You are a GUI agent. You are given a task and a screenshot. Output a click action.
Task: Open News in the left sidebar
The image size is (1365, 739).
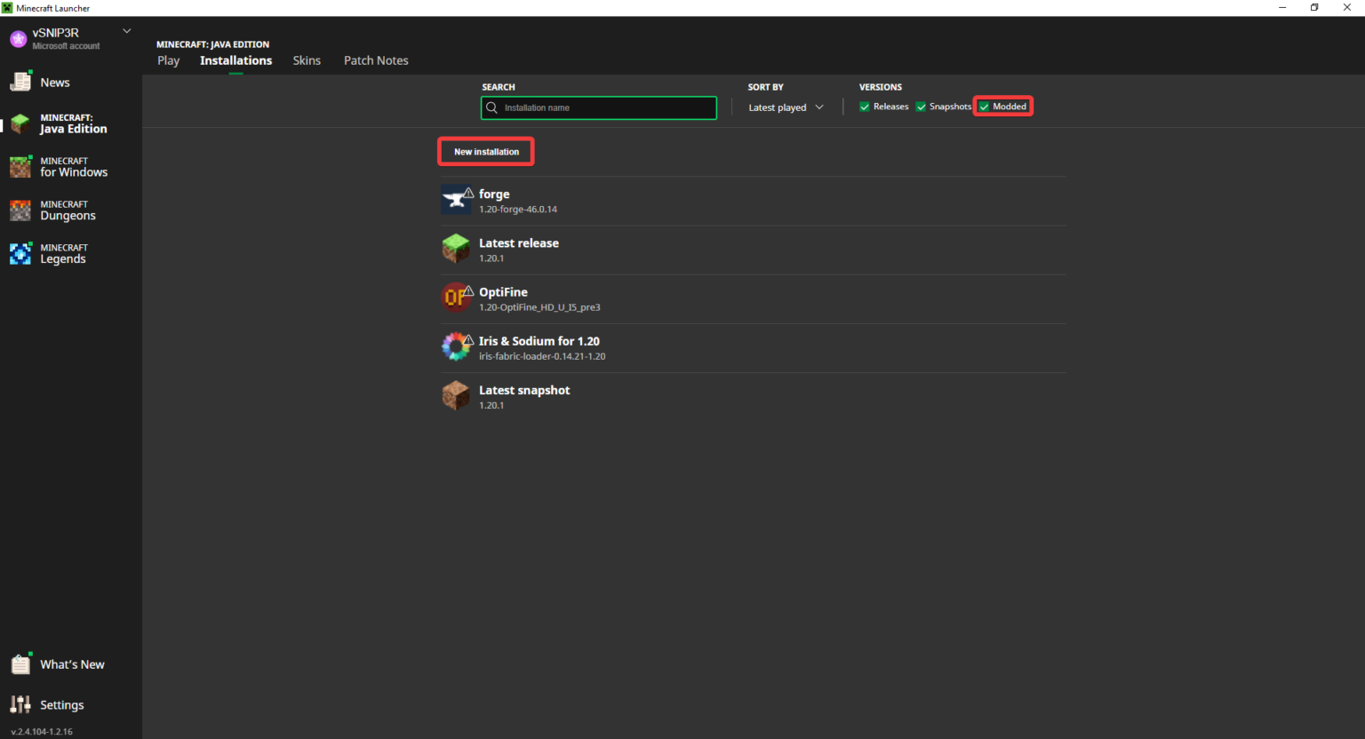[x=54, y=83]
